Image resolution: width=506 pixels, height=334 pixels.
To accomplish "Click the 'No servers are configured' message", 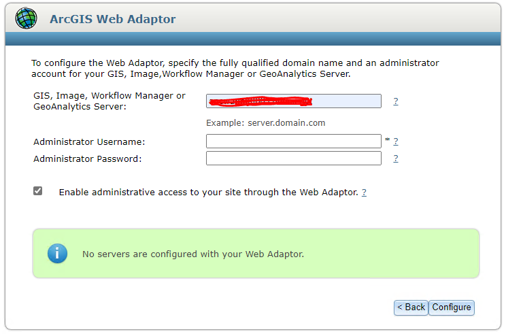I will click(192, 254).
